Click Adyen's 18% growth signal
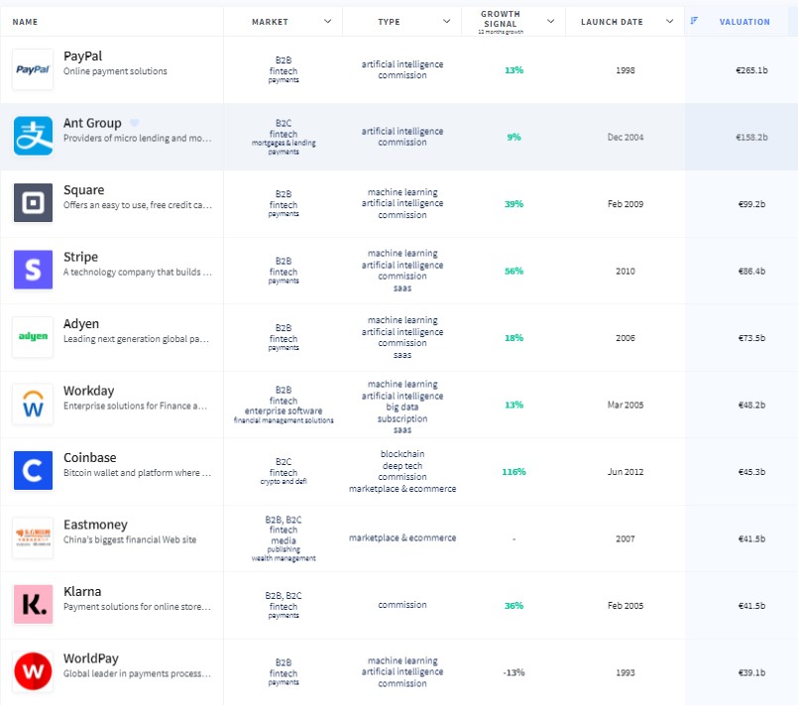This screenshot has height=705, width=798. pos(513,338)
